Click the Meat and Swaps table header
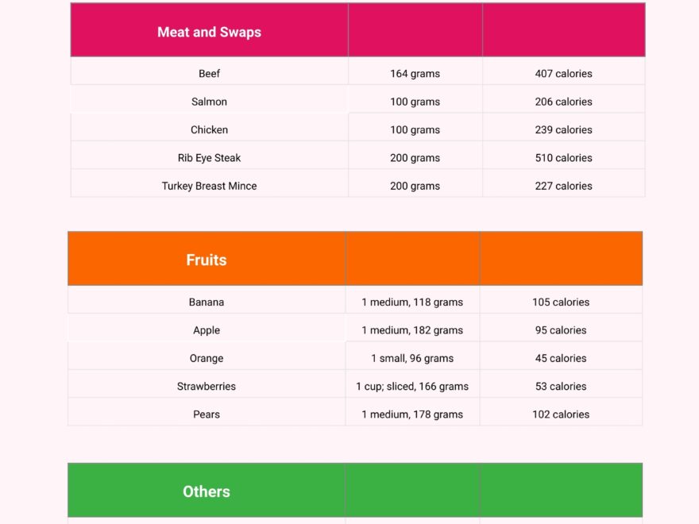 click(x=209, y=32)
